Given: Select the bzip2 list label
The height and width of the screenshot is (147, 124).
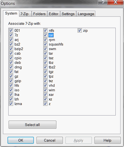Looking at the screenshot, I should (19, 49).
